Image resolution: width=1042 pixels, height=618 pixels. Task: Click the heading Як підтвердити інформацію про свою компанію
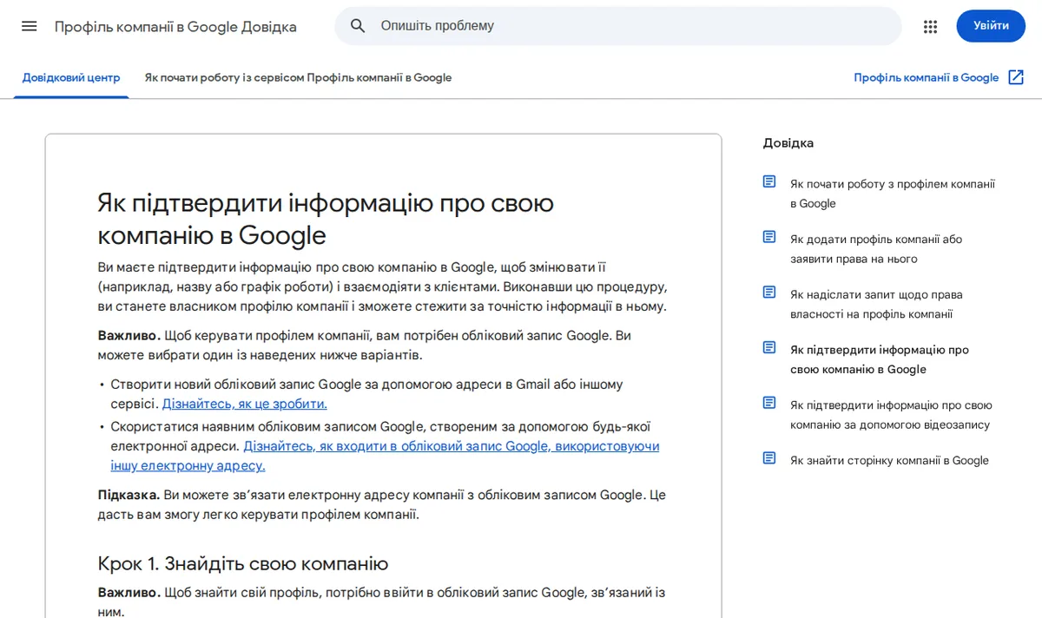click(326, 219)
